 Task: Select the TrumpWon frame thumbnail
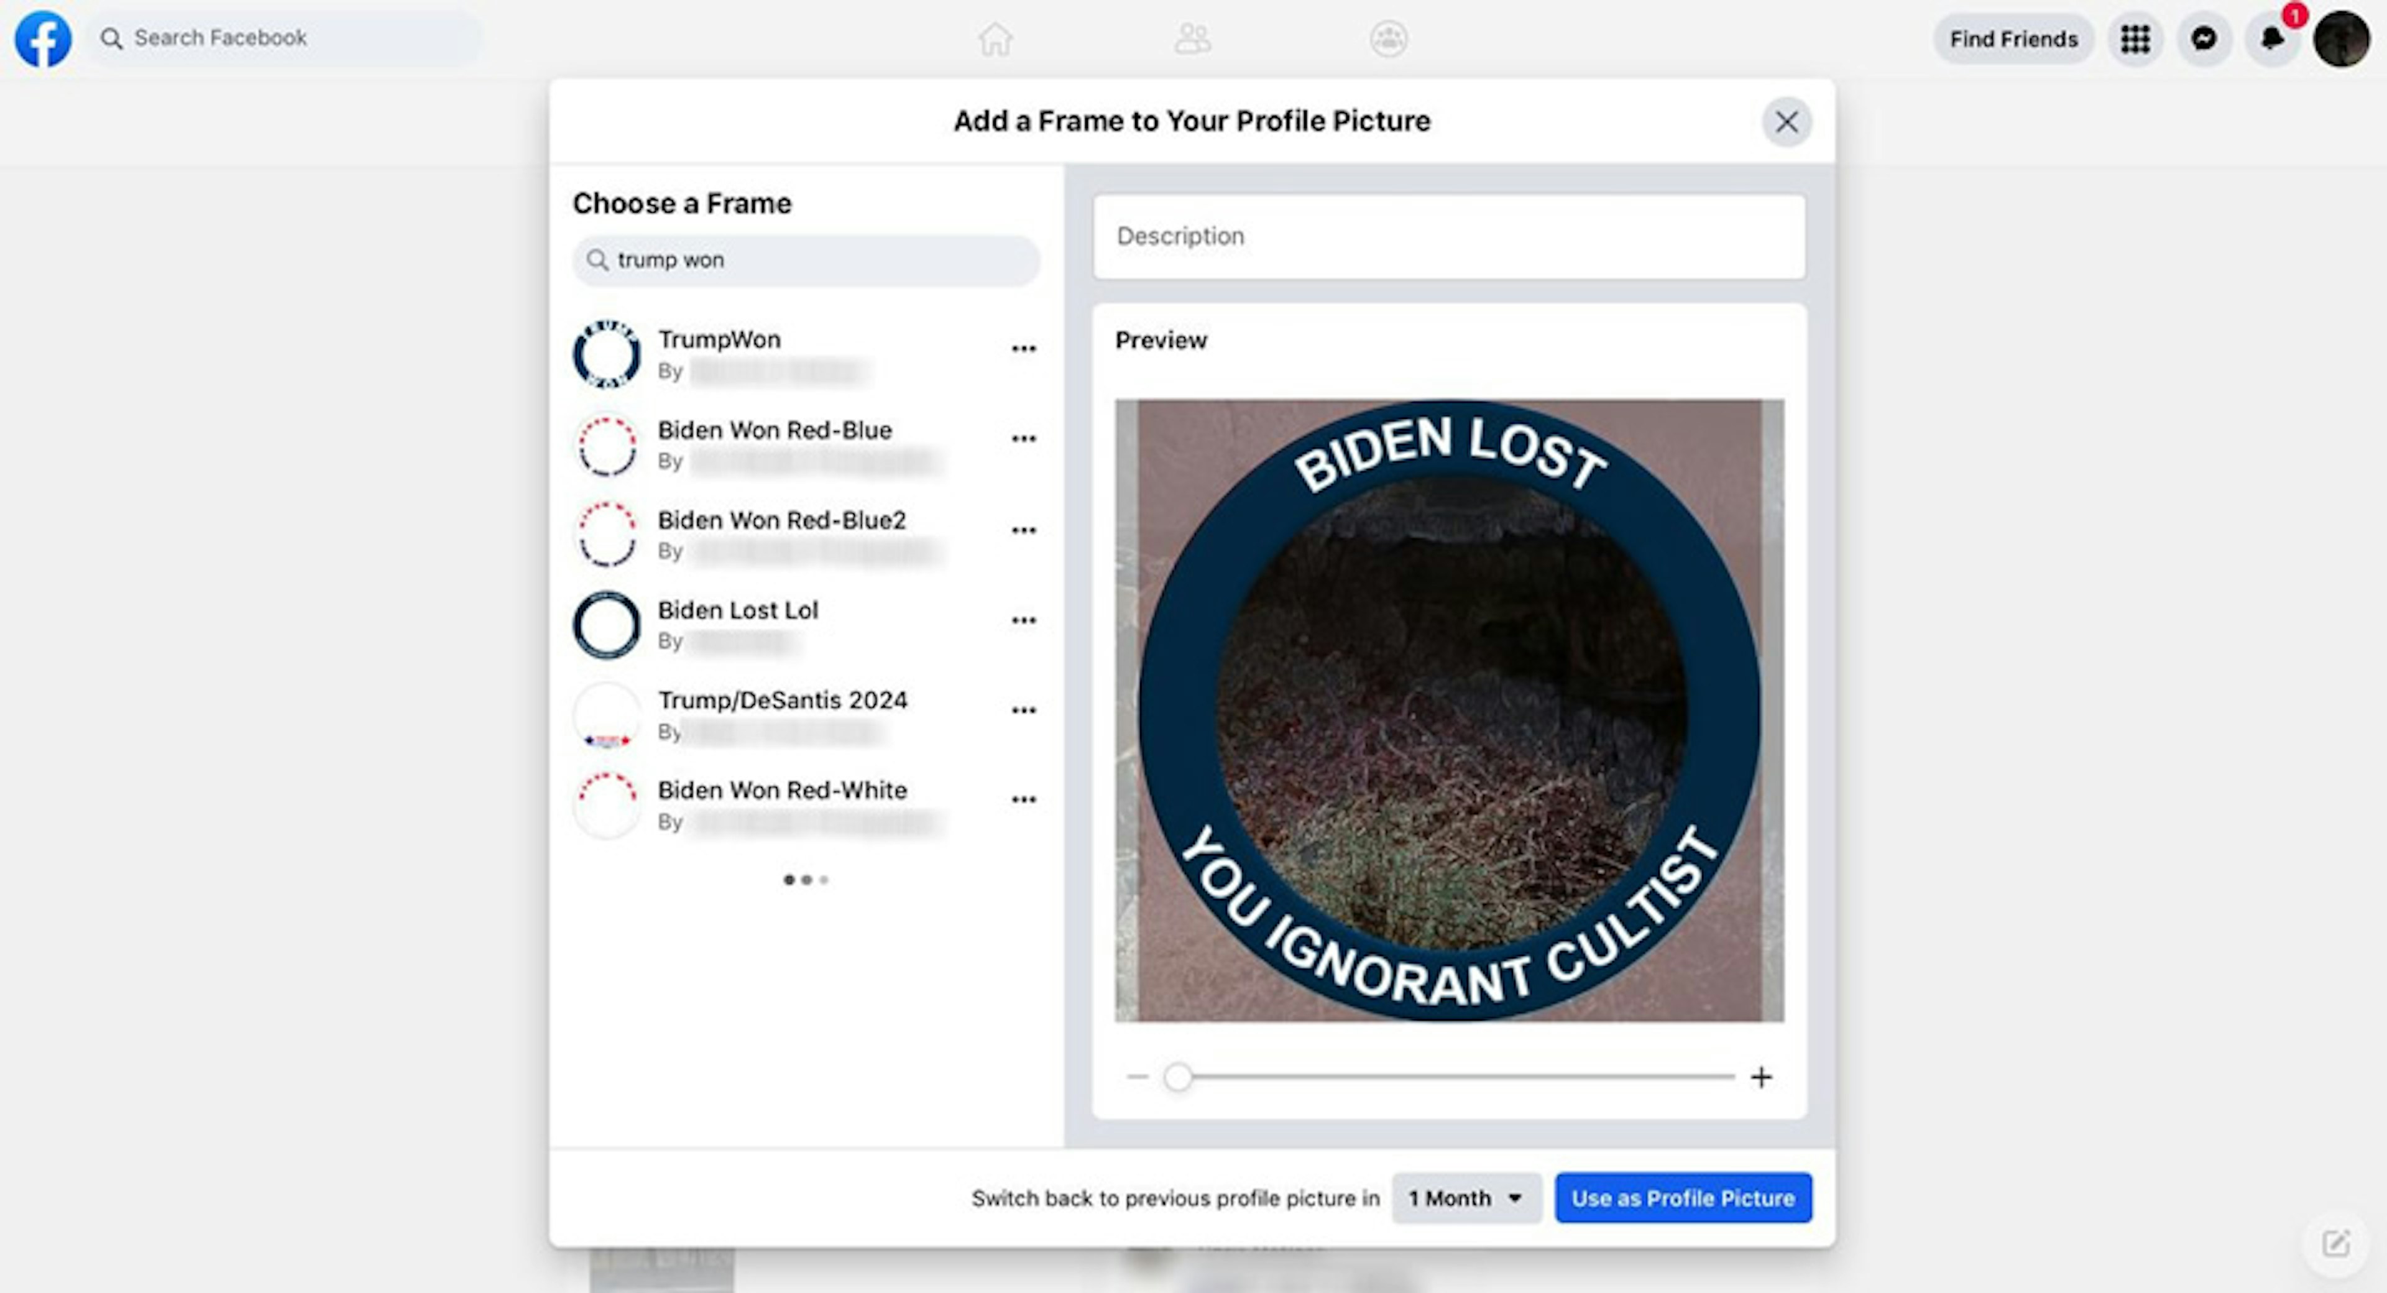(607, 354)
